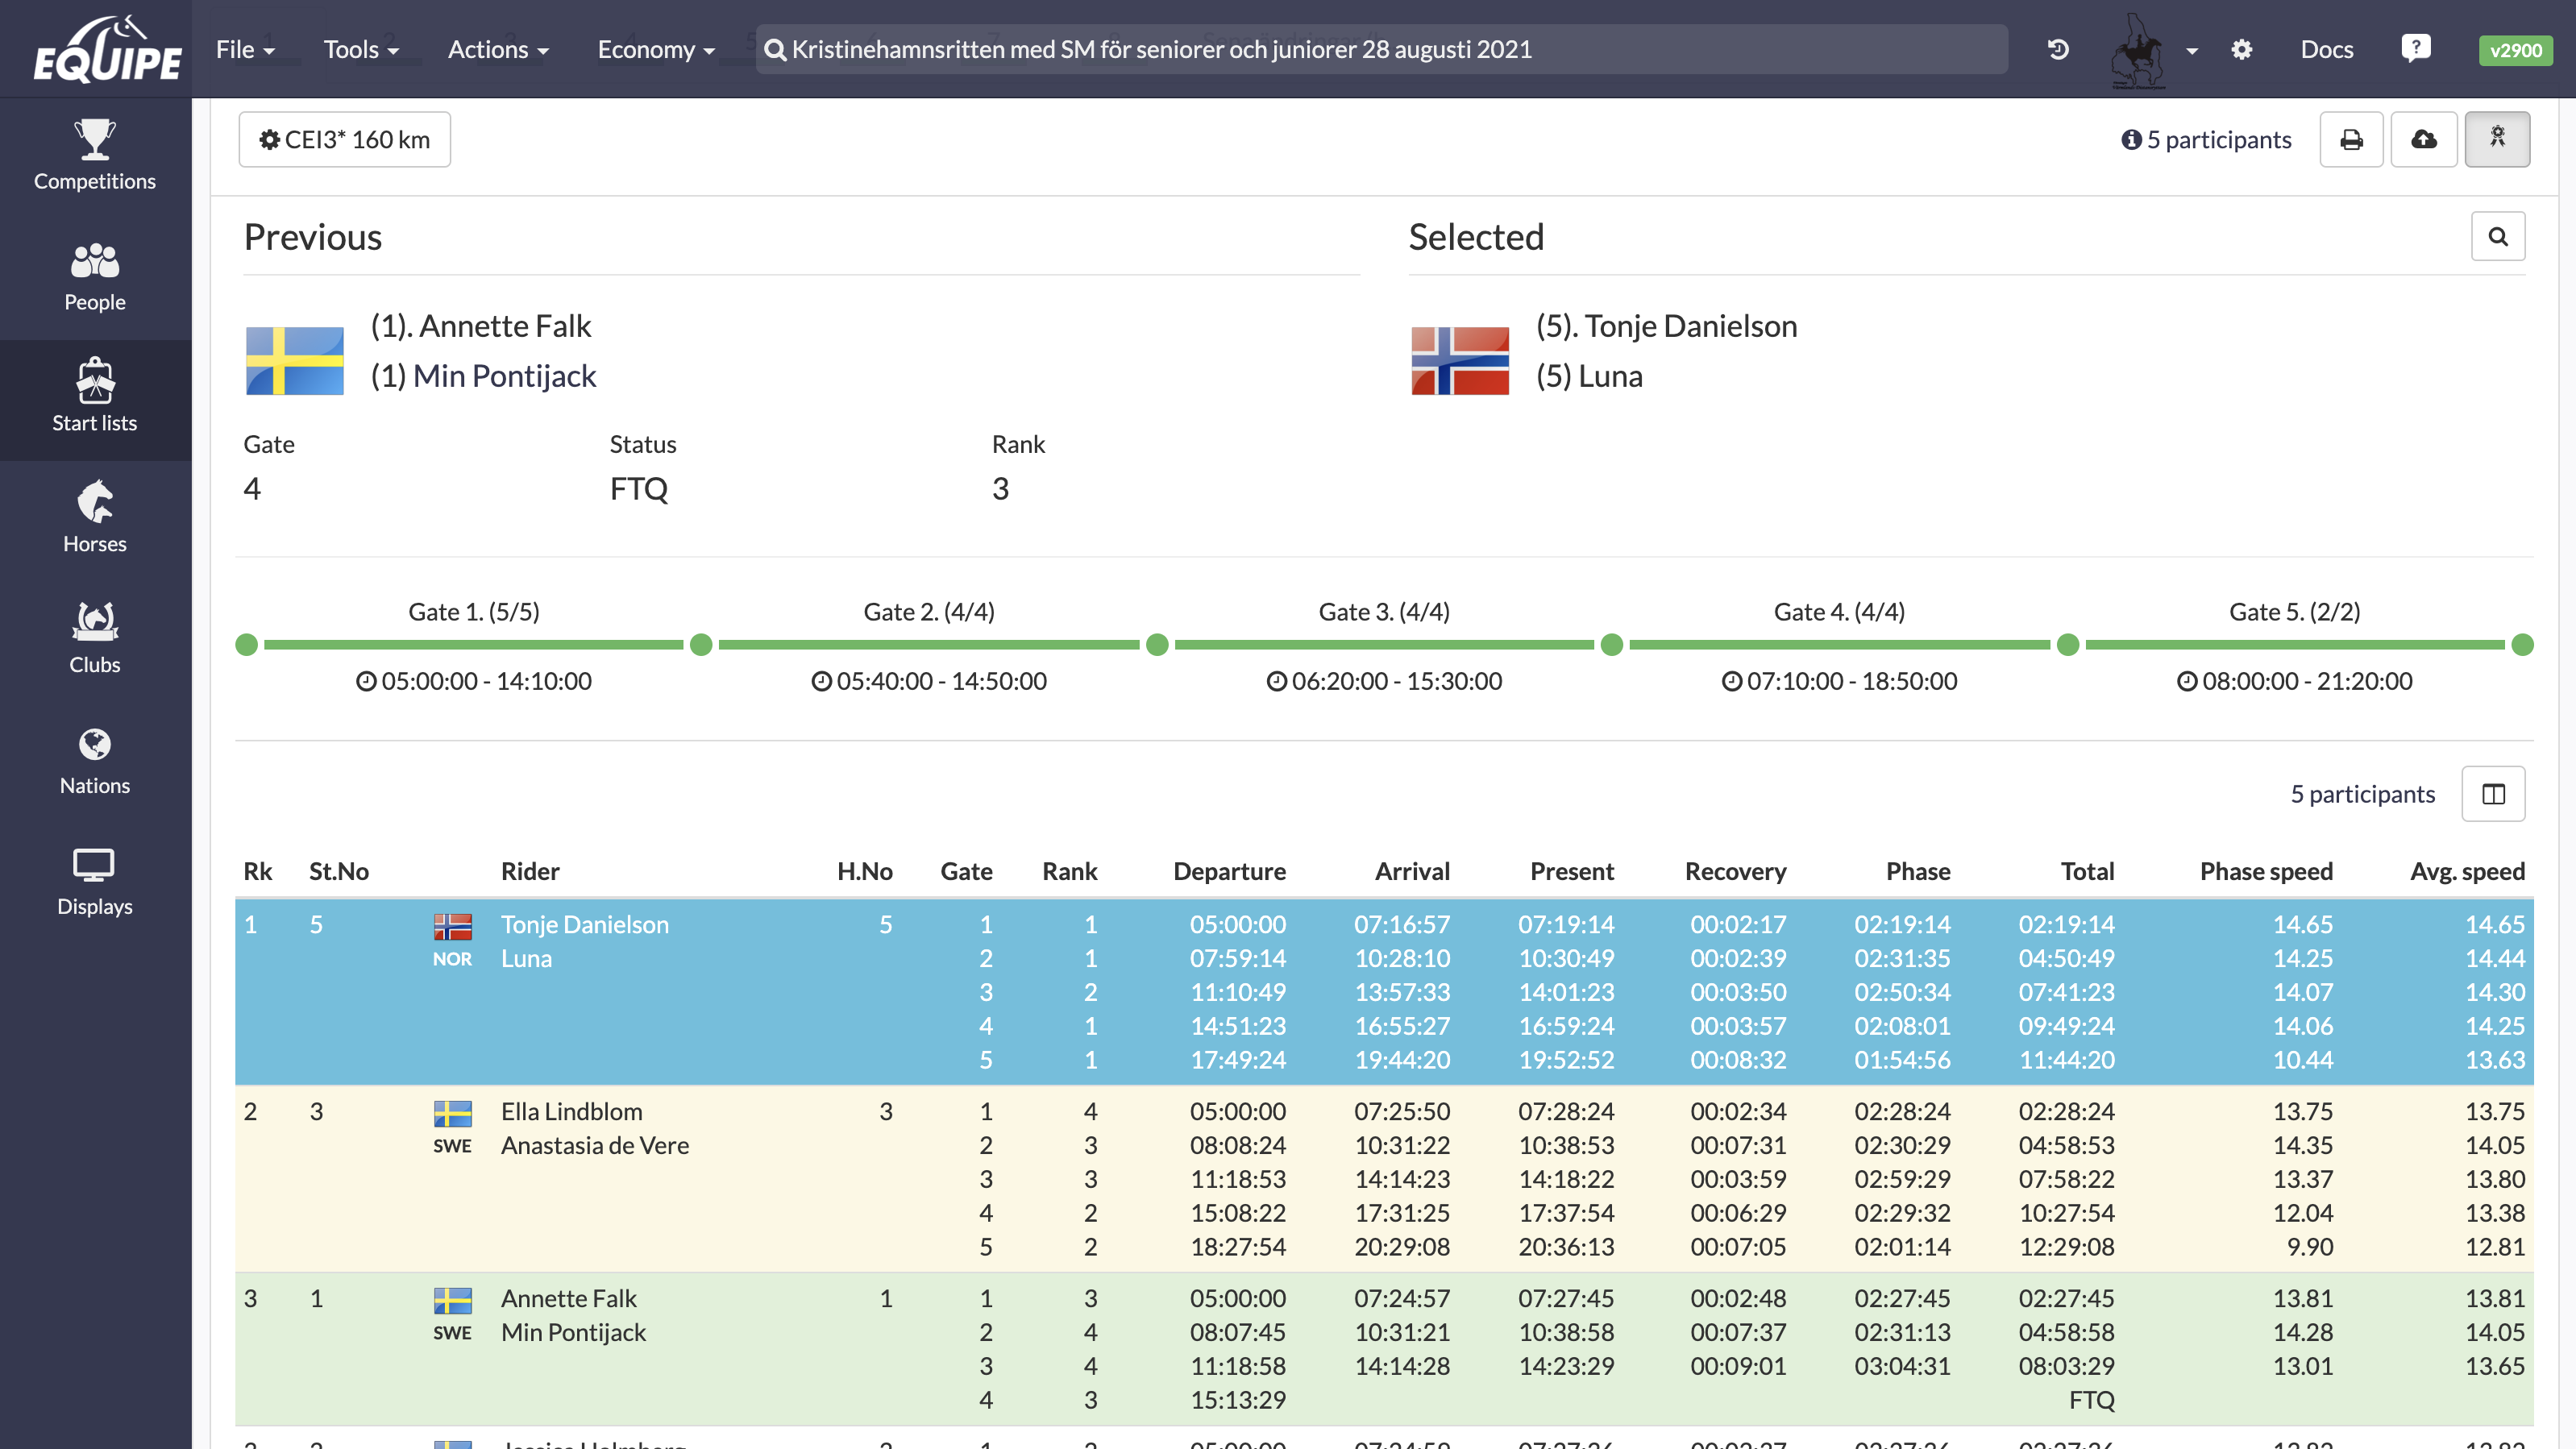Open the Docs link

[x=2326, y=49]
